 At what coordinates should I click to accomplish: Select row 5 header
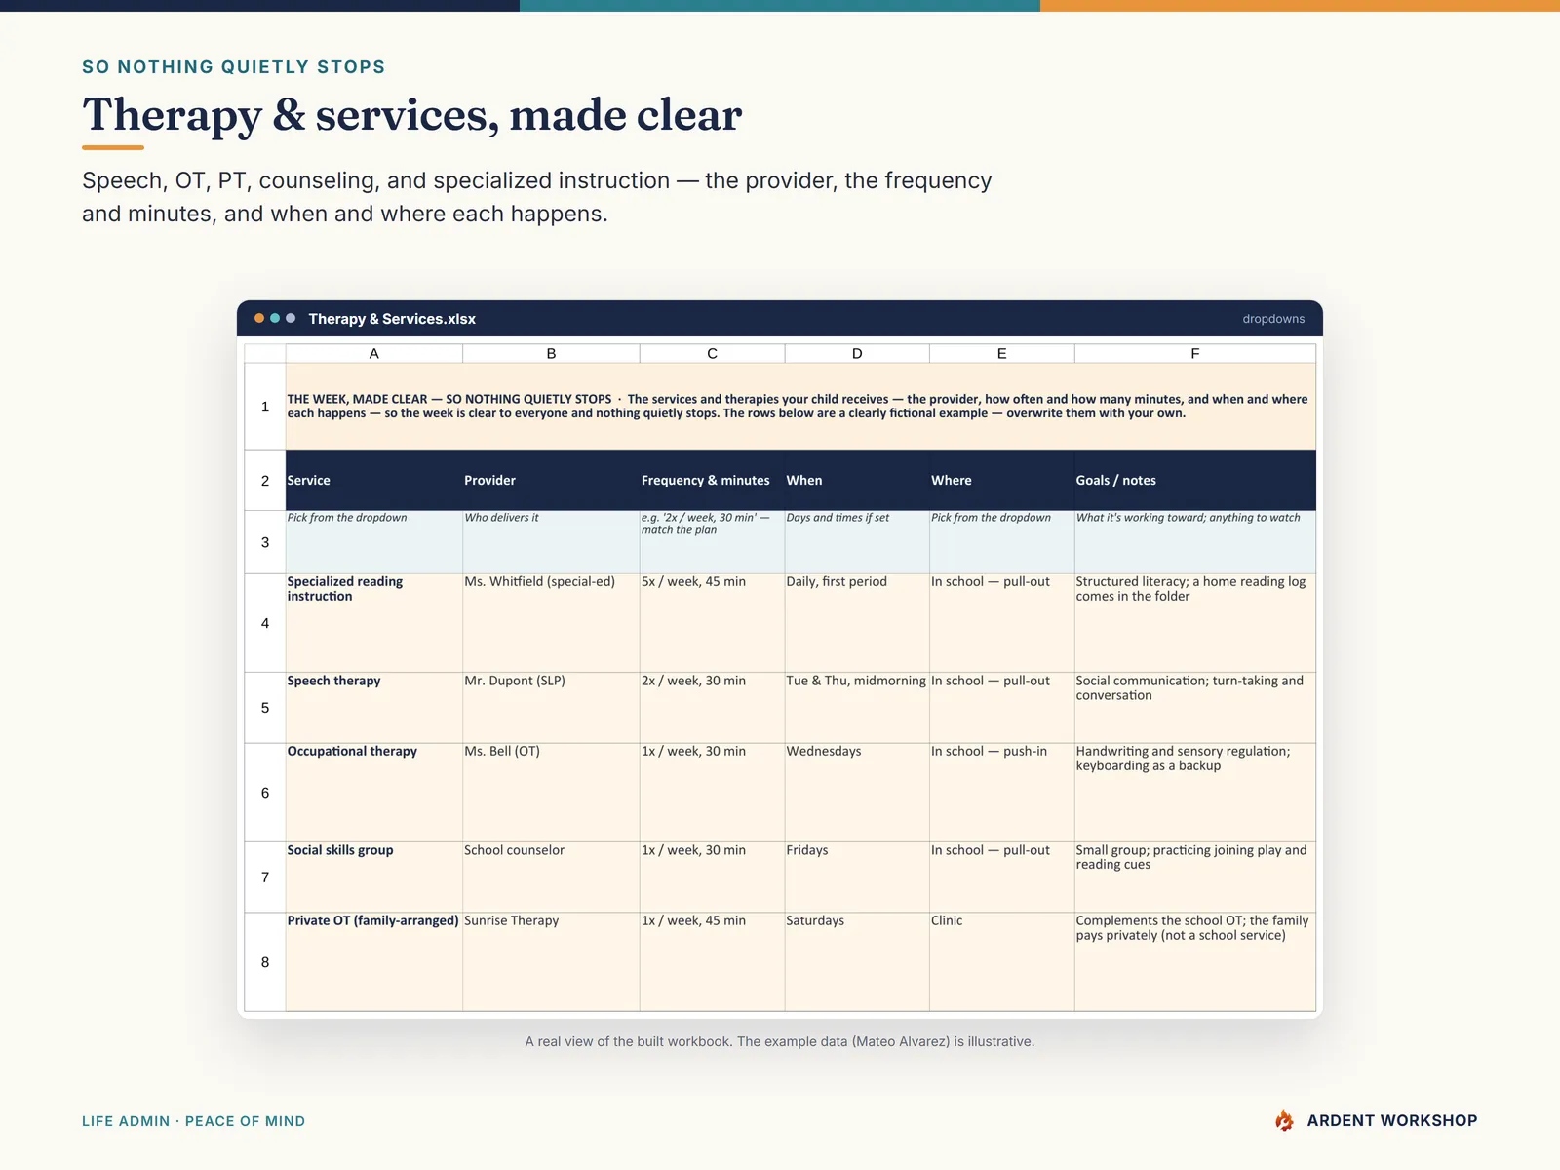coord(265,708)
